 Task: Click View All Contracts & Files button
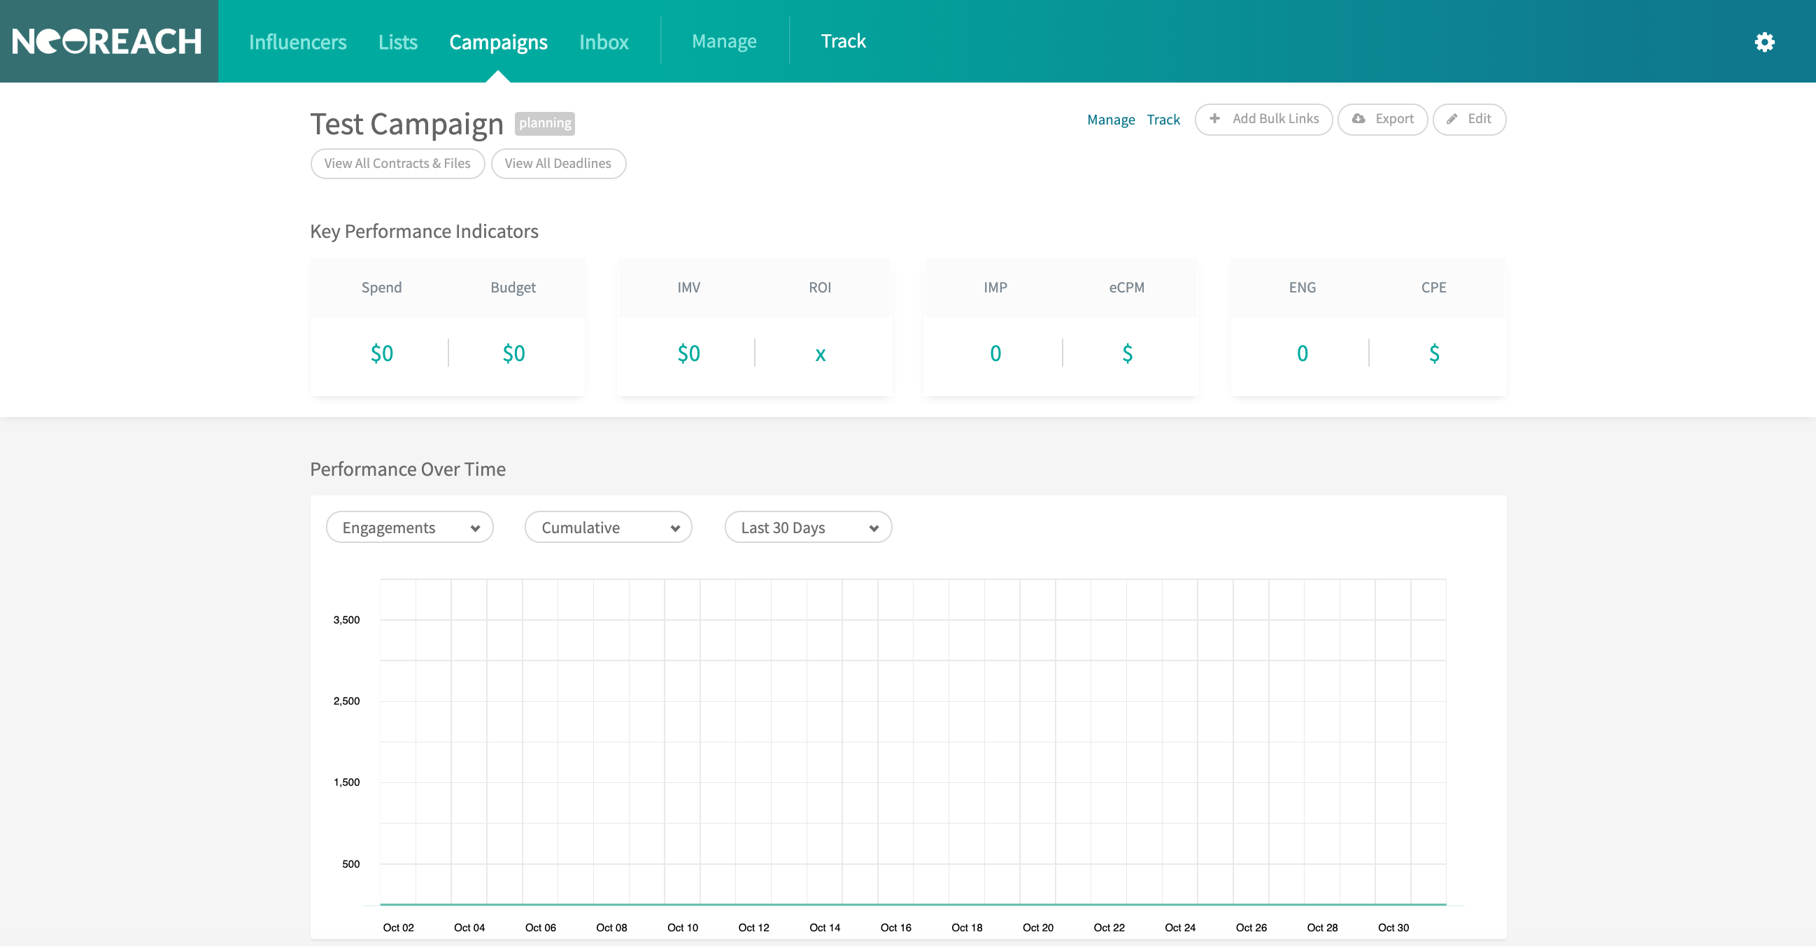pyautogui.click(x=397, y=163)
